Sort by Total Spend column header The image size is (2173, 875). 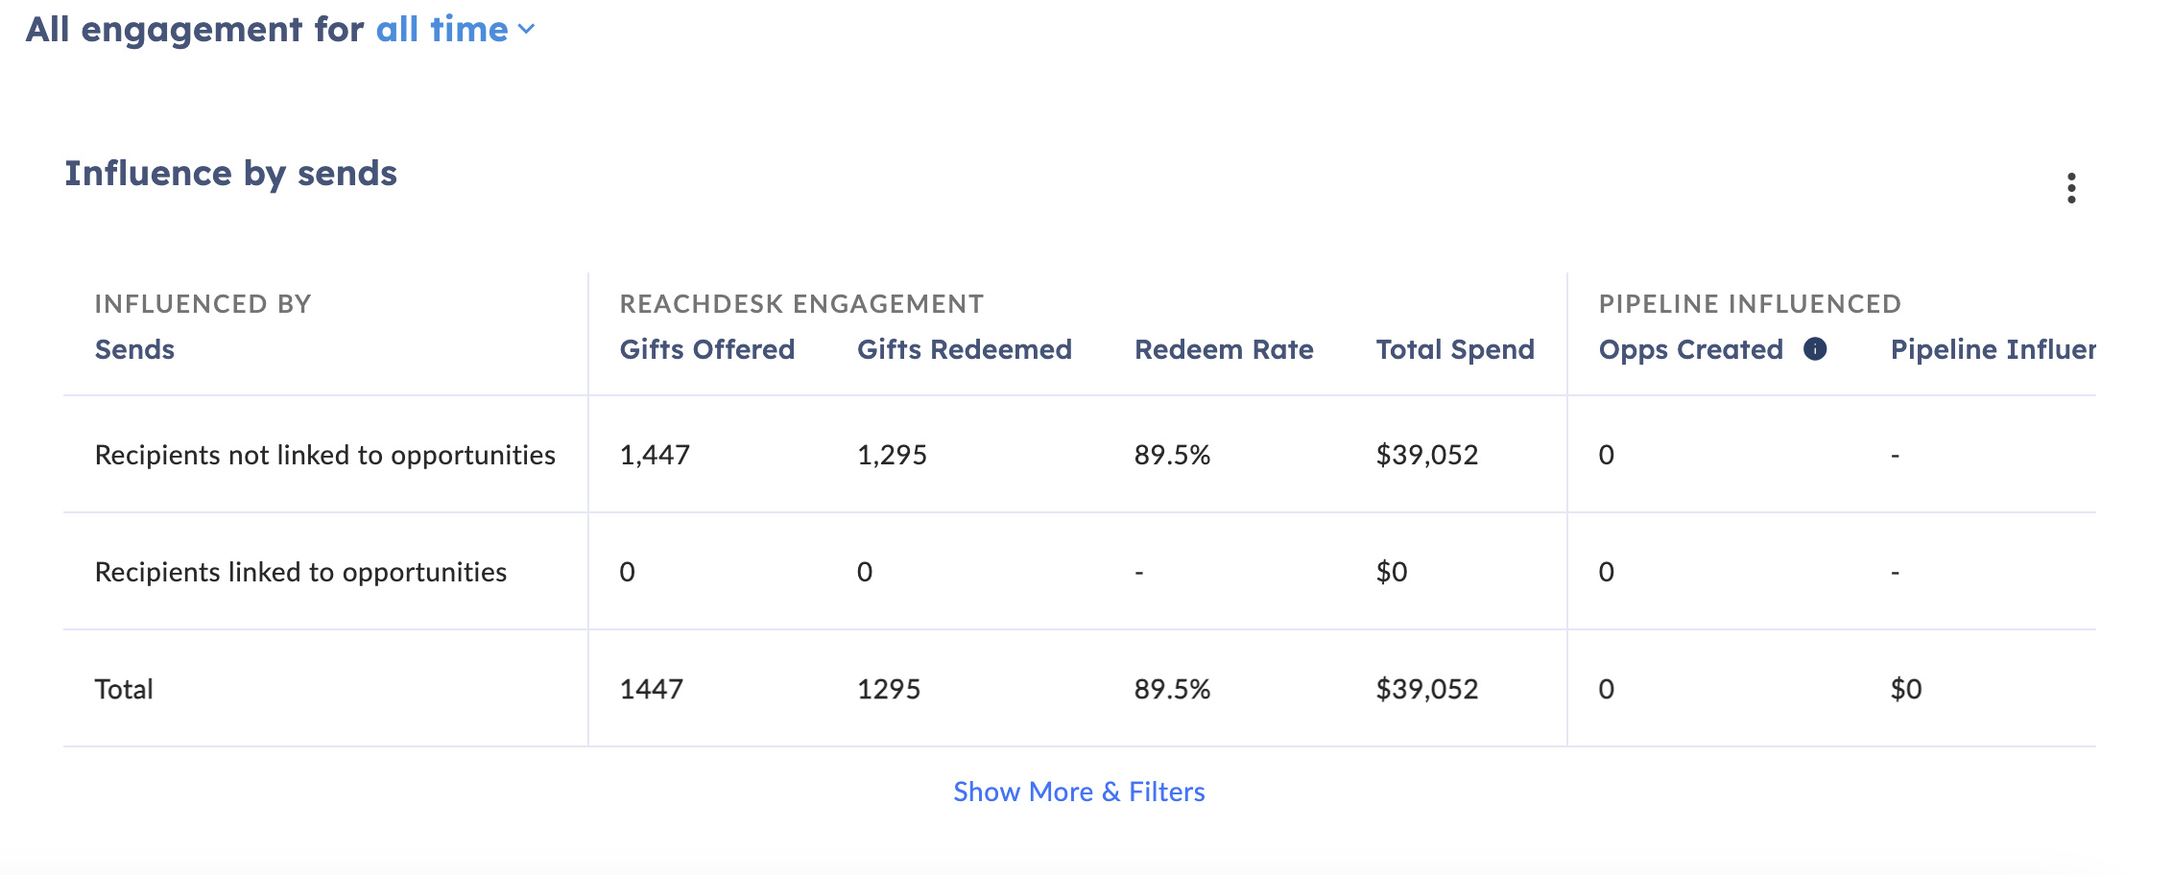coord(1455,349)
